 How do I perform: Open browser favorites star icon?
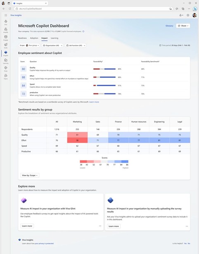pos(177,9)
